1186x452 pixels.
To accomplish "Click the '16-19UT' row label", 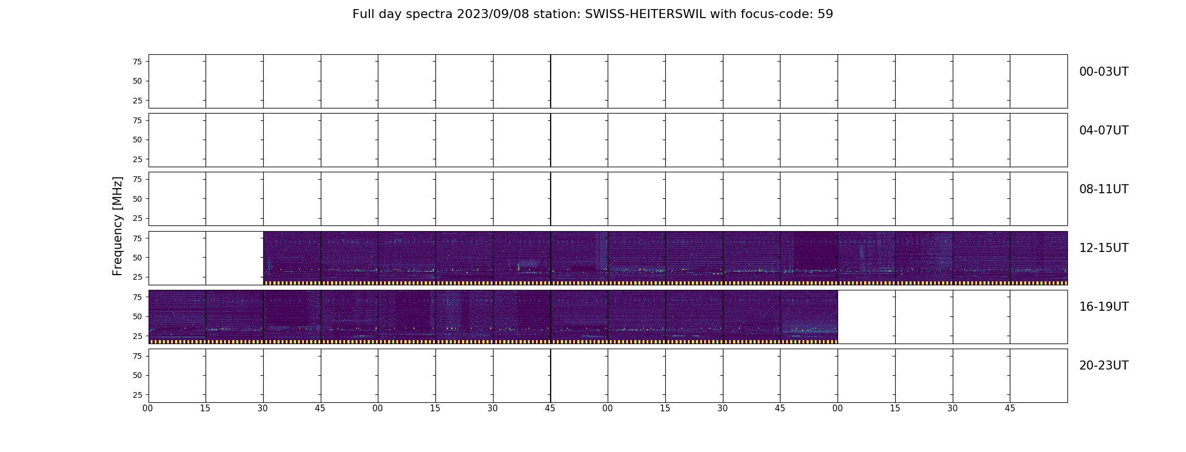I will coord(1104,307).
